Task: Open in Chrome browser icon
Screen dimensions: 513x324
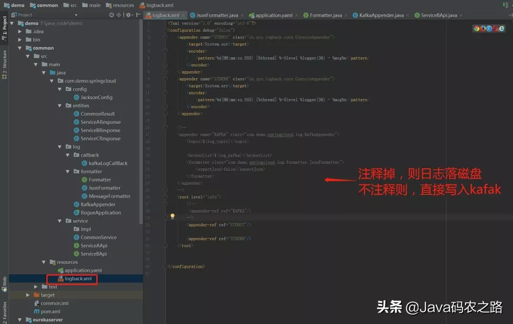Action: pos(477,28)
